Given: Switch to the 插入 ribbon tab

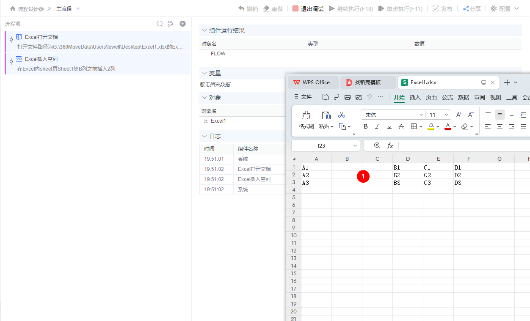Looking at the screenshot, I should click(415, 97).
